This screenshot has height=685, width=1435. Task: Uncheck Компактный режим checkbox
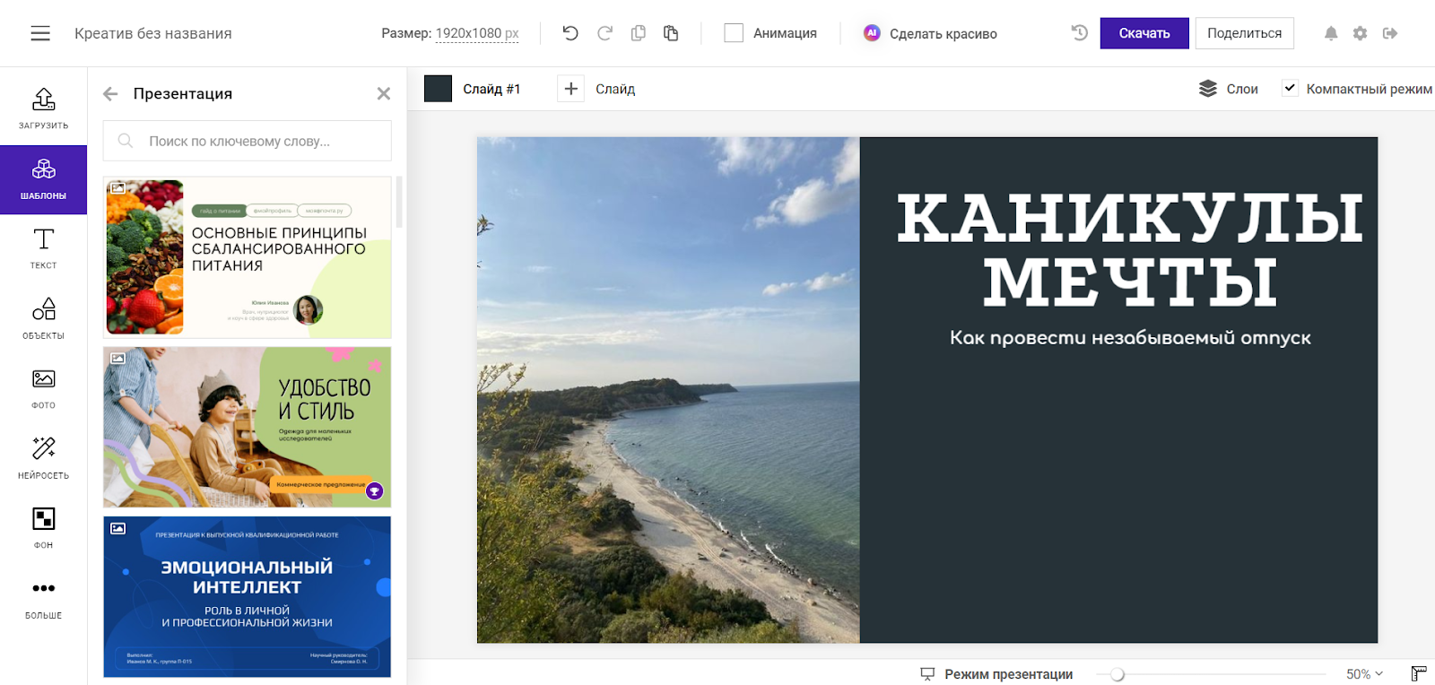pyautogui.click(x=1290, y=88)
